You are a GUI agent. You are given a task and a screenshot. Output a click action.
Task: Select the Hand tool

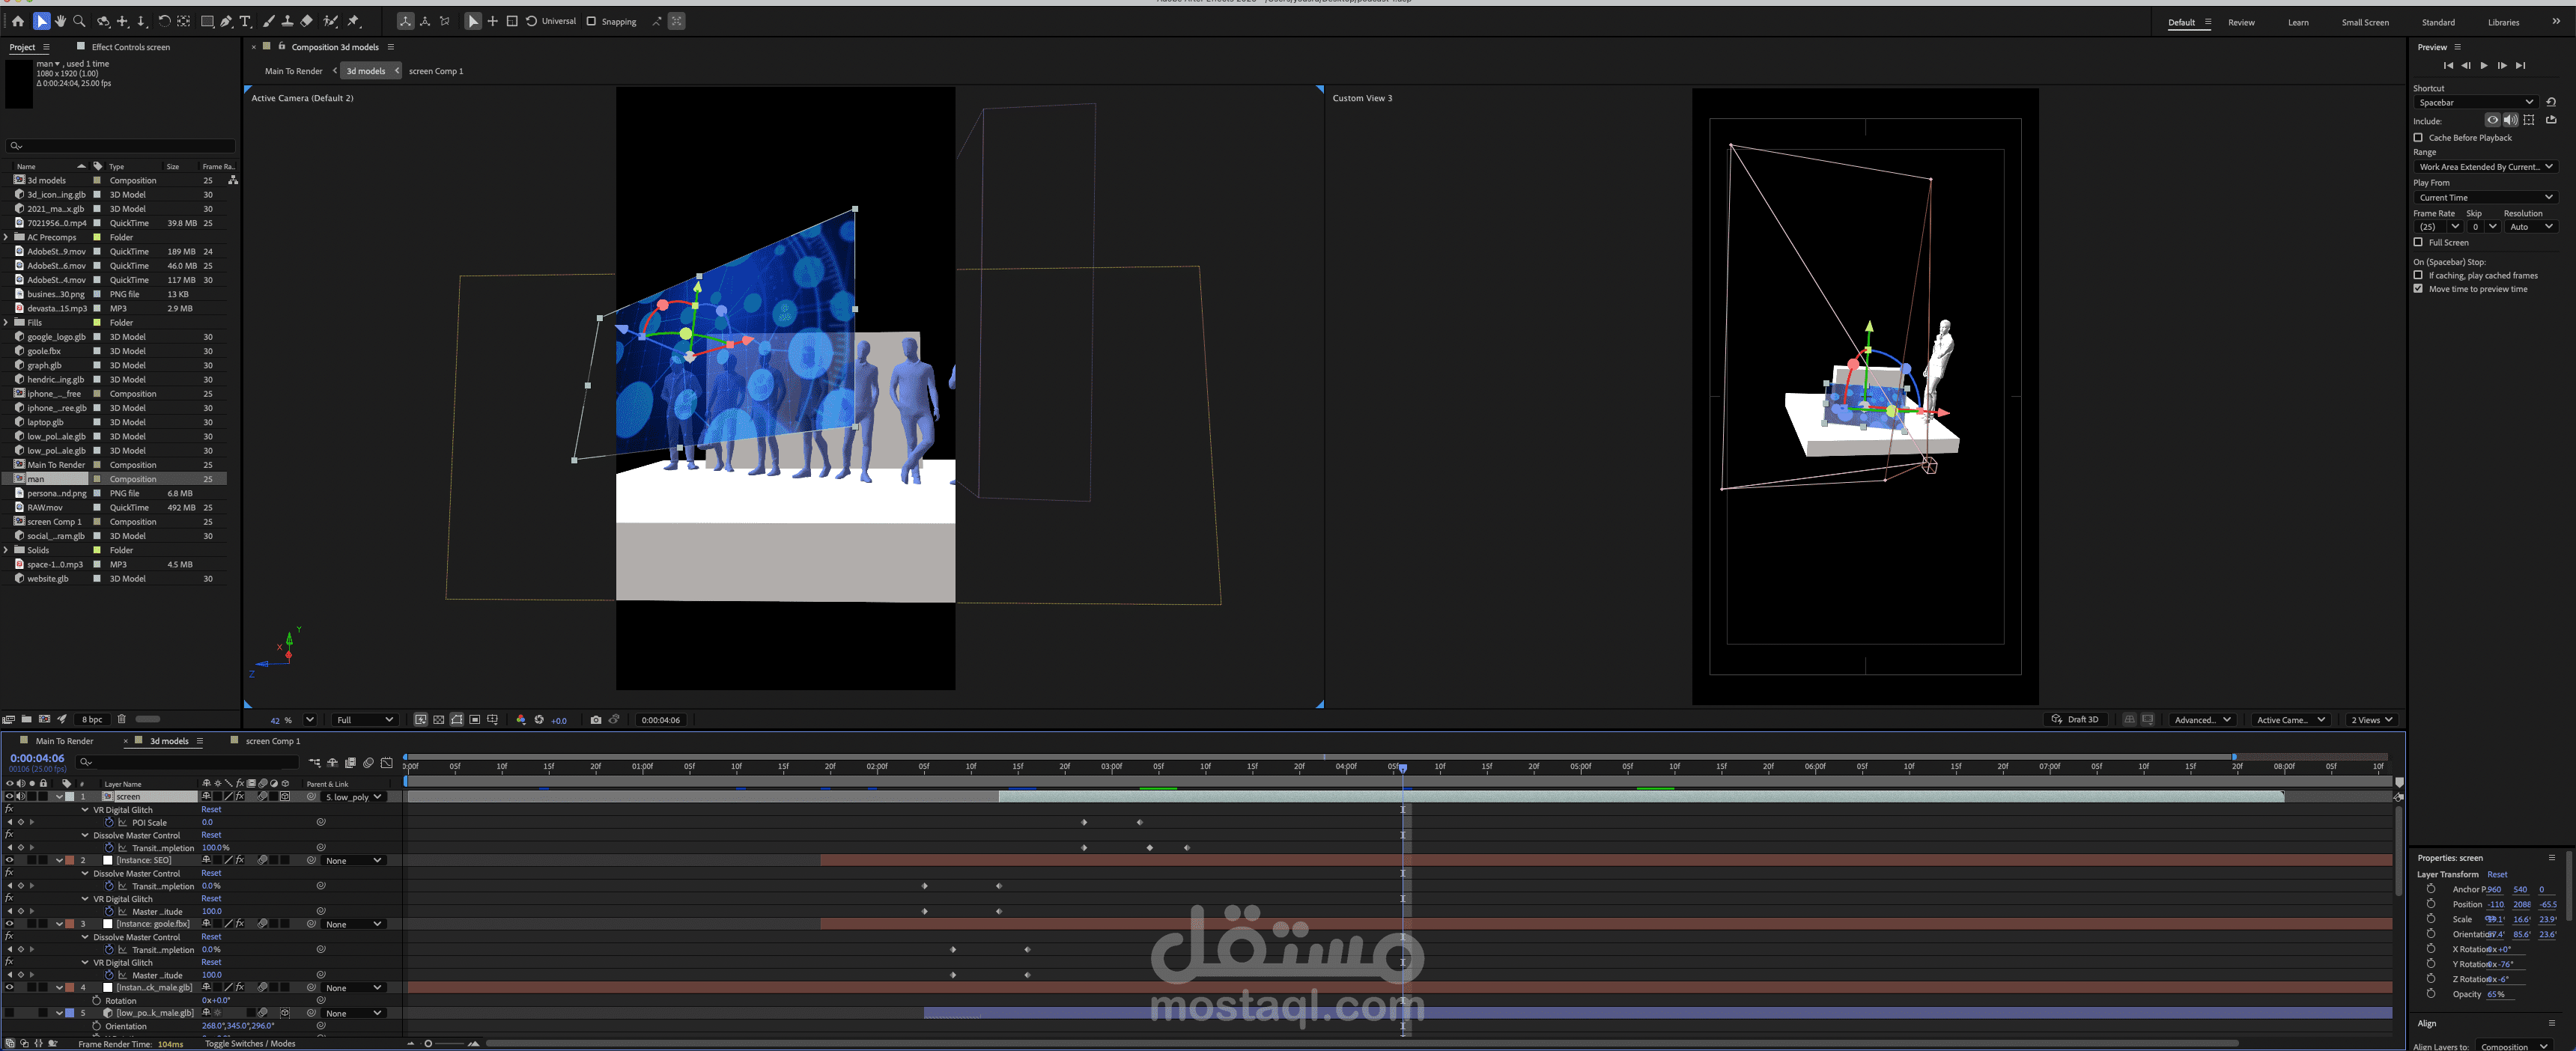60,21
